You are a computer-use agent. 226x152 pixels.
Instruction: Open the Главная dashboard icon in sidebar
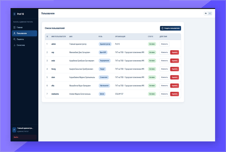[14, 27]
